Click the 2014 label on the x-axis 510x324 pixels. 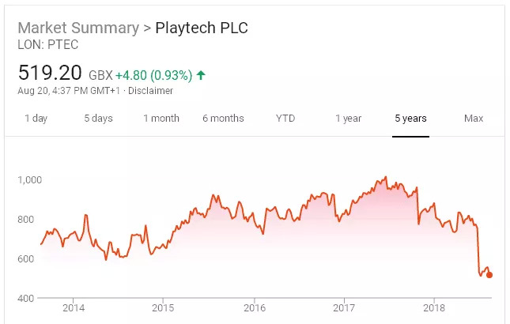pyautogui.click(x=74, y=307)
